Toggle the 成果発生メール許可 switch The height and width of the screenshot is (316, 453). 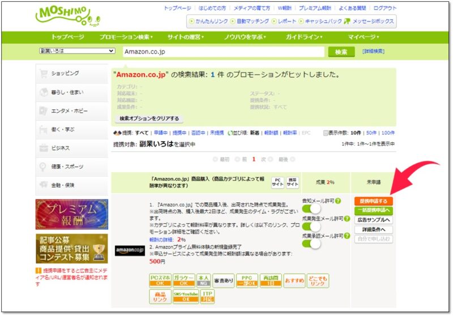pyautogui.click(x=311, y=226)
